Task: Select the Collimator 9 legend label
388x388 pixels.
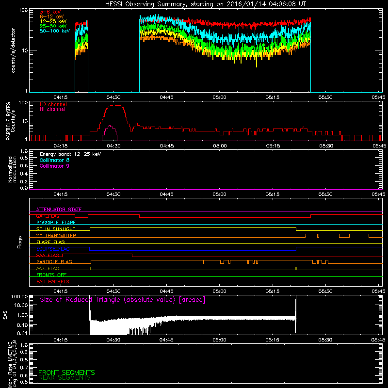Action: coord(54,166)
